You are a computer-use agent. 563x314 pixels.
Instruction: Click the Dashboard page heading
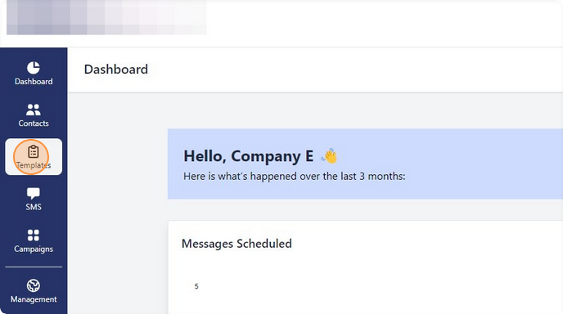116,70
